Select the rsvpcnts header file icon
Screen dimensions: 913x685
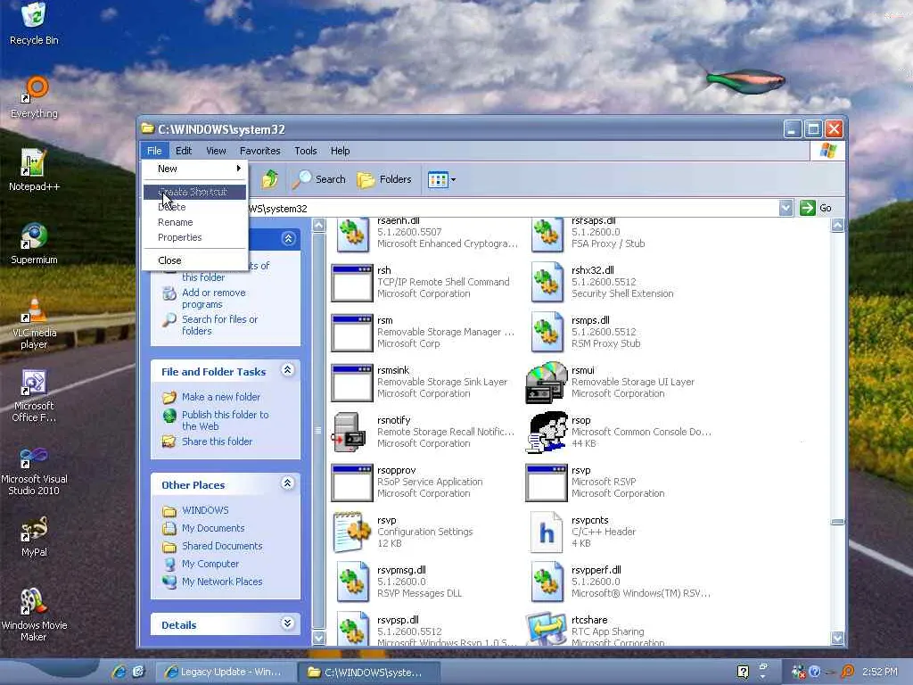pos(547,532)
